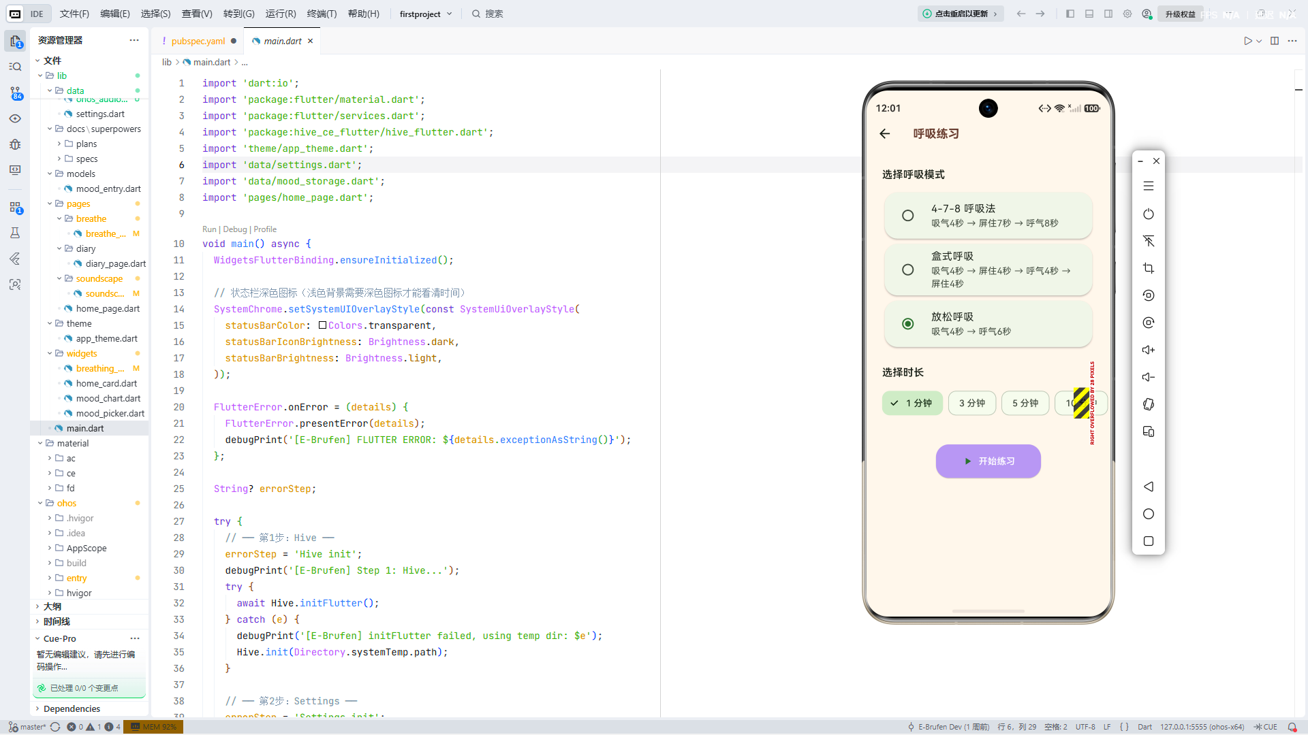Choose the 3 分钟 duration chip
Screen dimensions: 1308x735
pos(972,403)
